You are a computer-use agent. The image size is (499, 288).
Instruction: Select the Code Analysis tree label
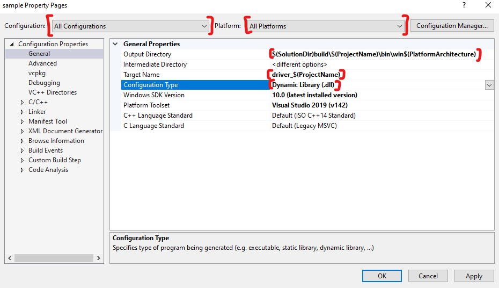48,170
